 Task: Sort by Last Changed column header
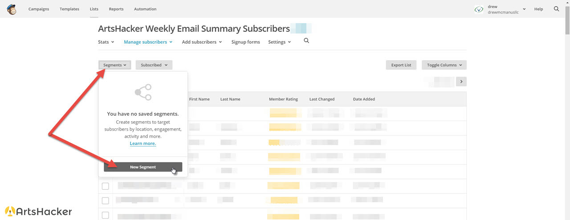pos(322,99)
